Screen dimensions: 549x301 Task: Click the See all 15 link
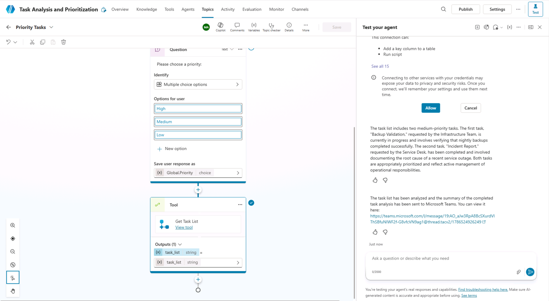(x=380, y=66)
